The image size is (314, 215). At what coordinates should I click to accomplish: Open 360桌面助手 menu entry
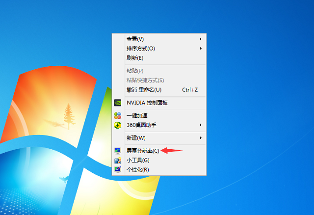pyautogui.click(x=159, y=125)
